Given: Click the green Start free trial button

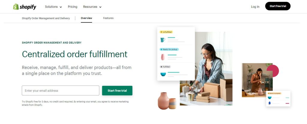Looking at the screenshot, I should coord(117,91).
